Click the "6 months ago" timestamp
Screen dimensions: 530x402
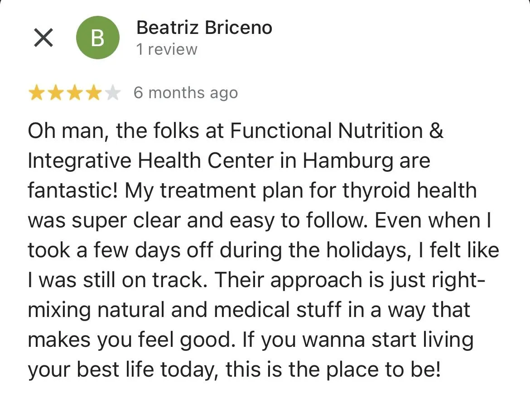click(x=186, y=93)
